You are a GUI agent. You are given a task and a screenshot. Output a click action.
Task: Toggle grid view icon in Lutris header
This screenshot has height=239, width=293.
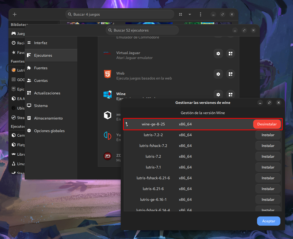coord(181,14)
